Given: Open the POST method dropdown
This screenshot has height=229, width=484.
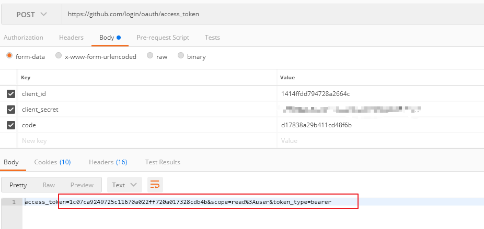Looking at the screenshot, I should [31, 14].
